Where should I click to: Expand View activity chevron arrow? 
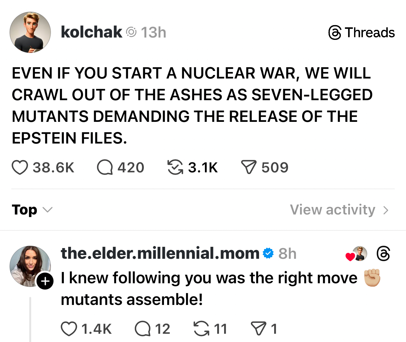pyautogui.click(x=386, y=210)
